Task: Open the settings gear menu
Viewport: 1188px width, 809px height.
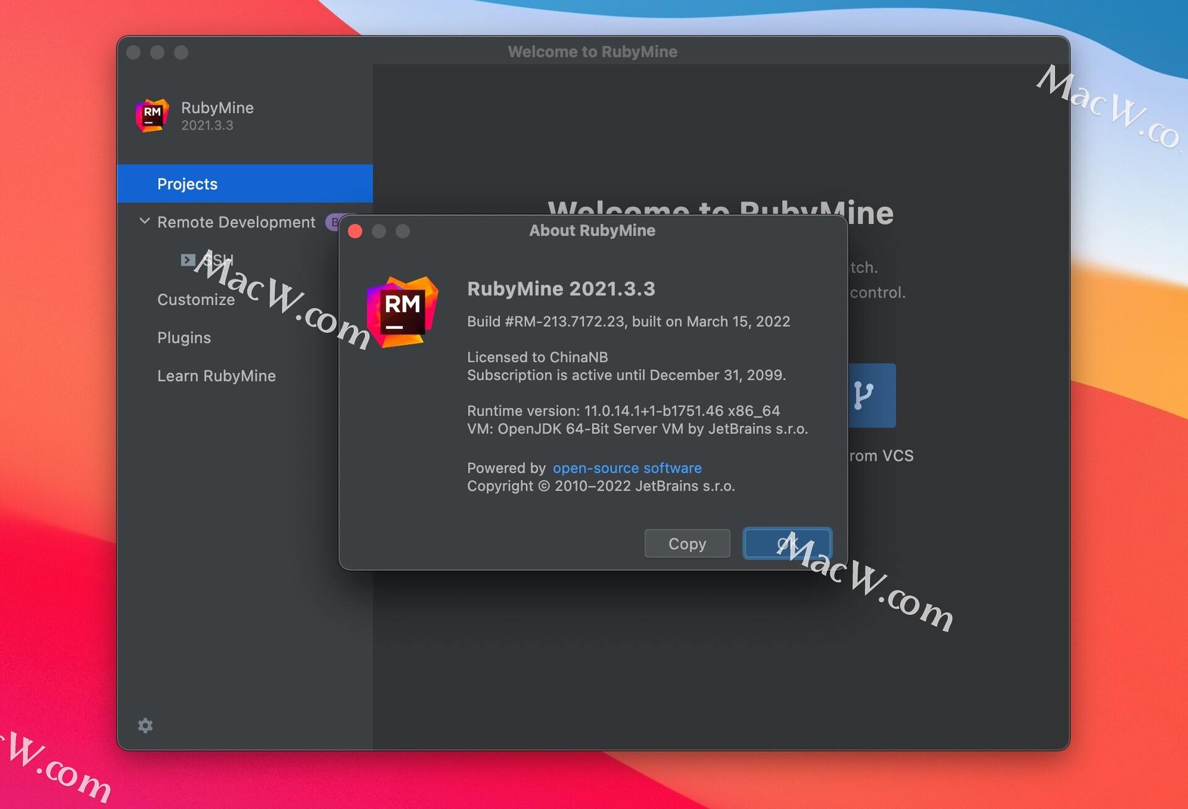Action: tap(145, 726)
